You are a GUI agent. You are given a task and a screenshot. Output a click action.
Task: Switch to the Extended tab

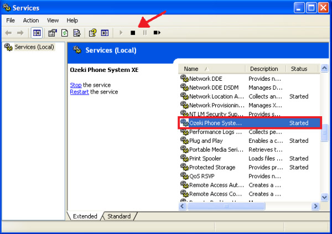tap(85, 216)
